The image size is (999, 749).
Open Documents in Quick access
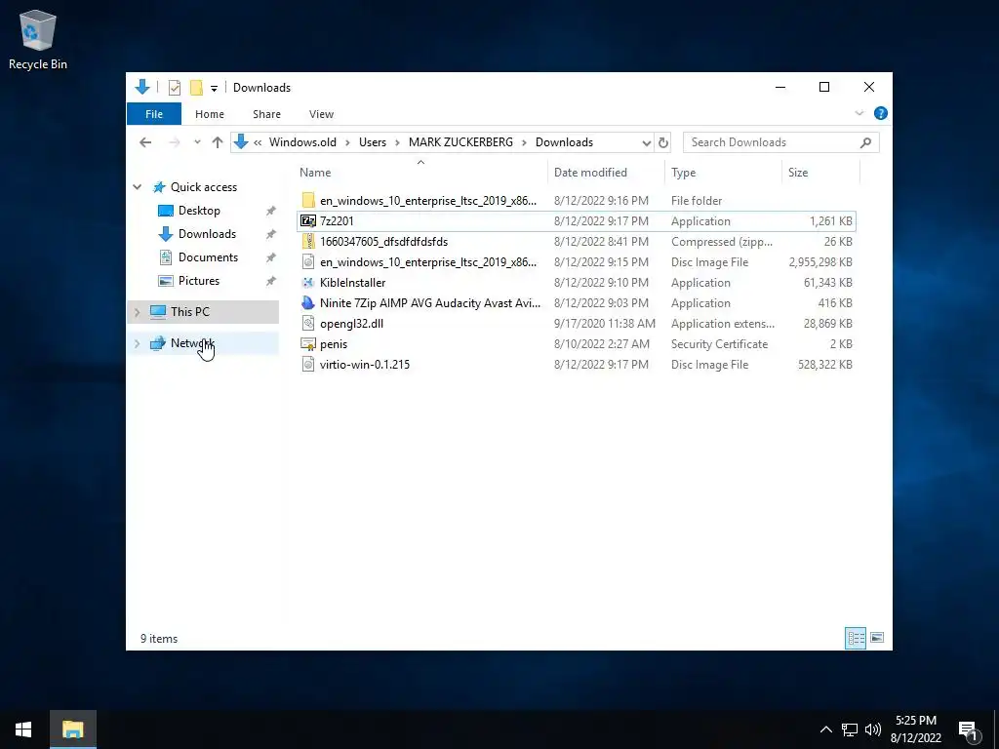[x=208, y=257]
